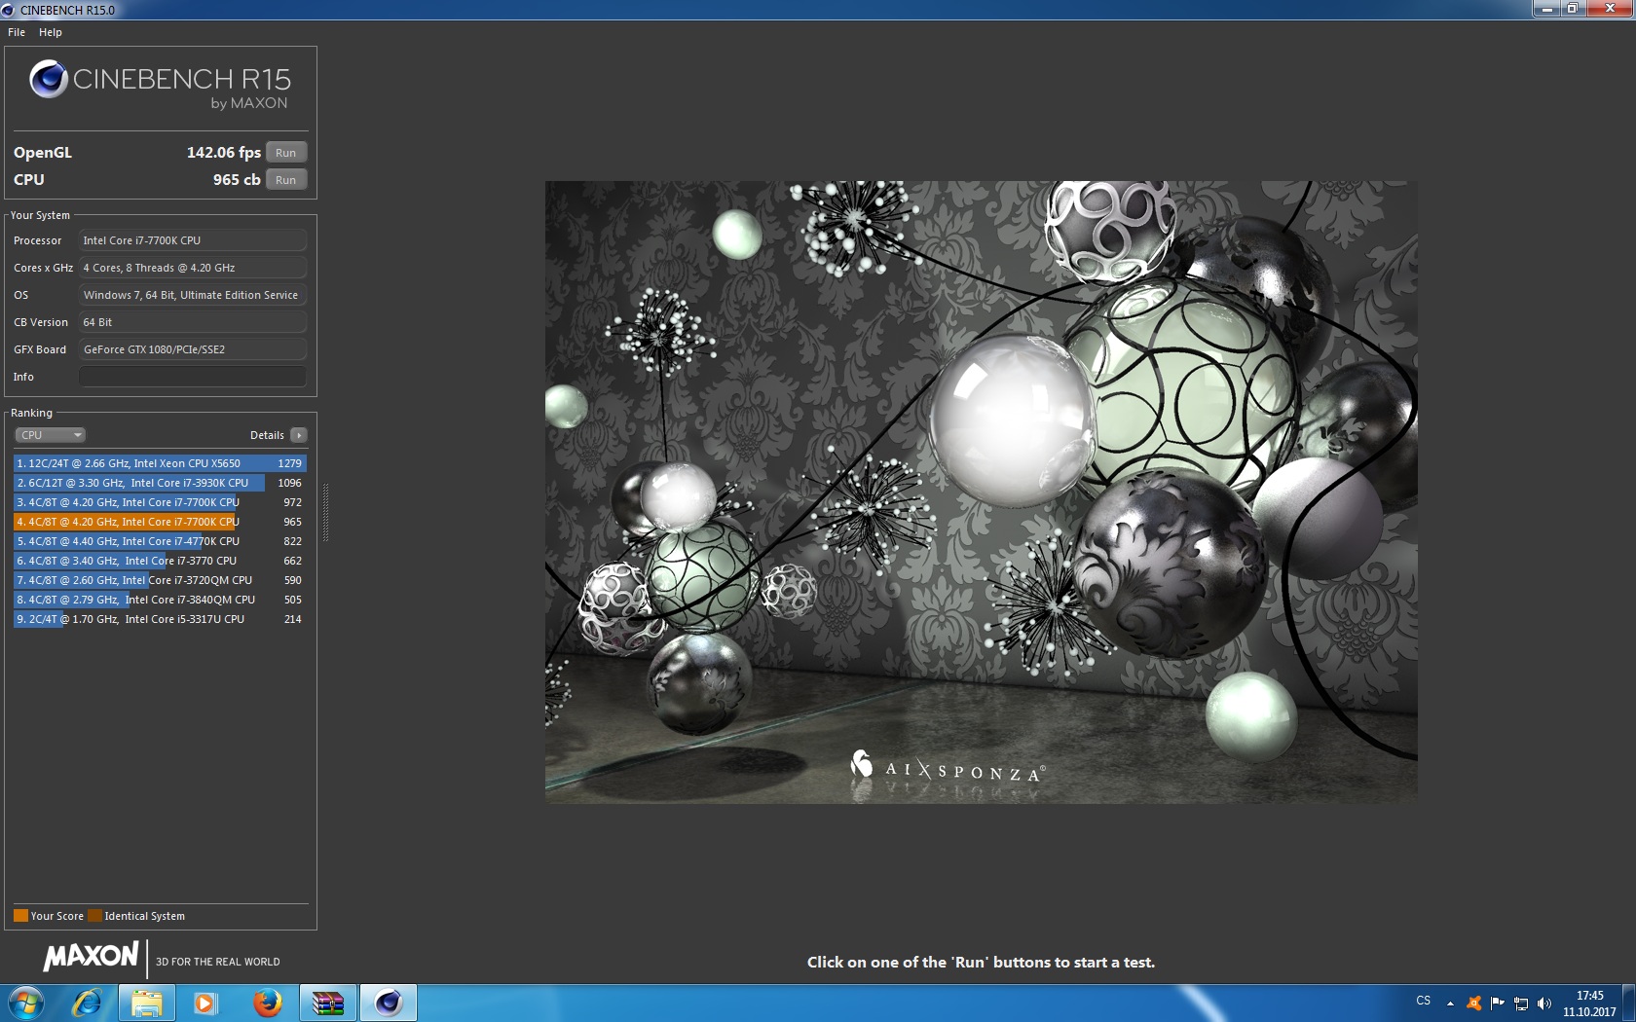Click the CS language indicator in tray
The width and height of the screenshot is (1636, 1022).
pos(1424,1002)
